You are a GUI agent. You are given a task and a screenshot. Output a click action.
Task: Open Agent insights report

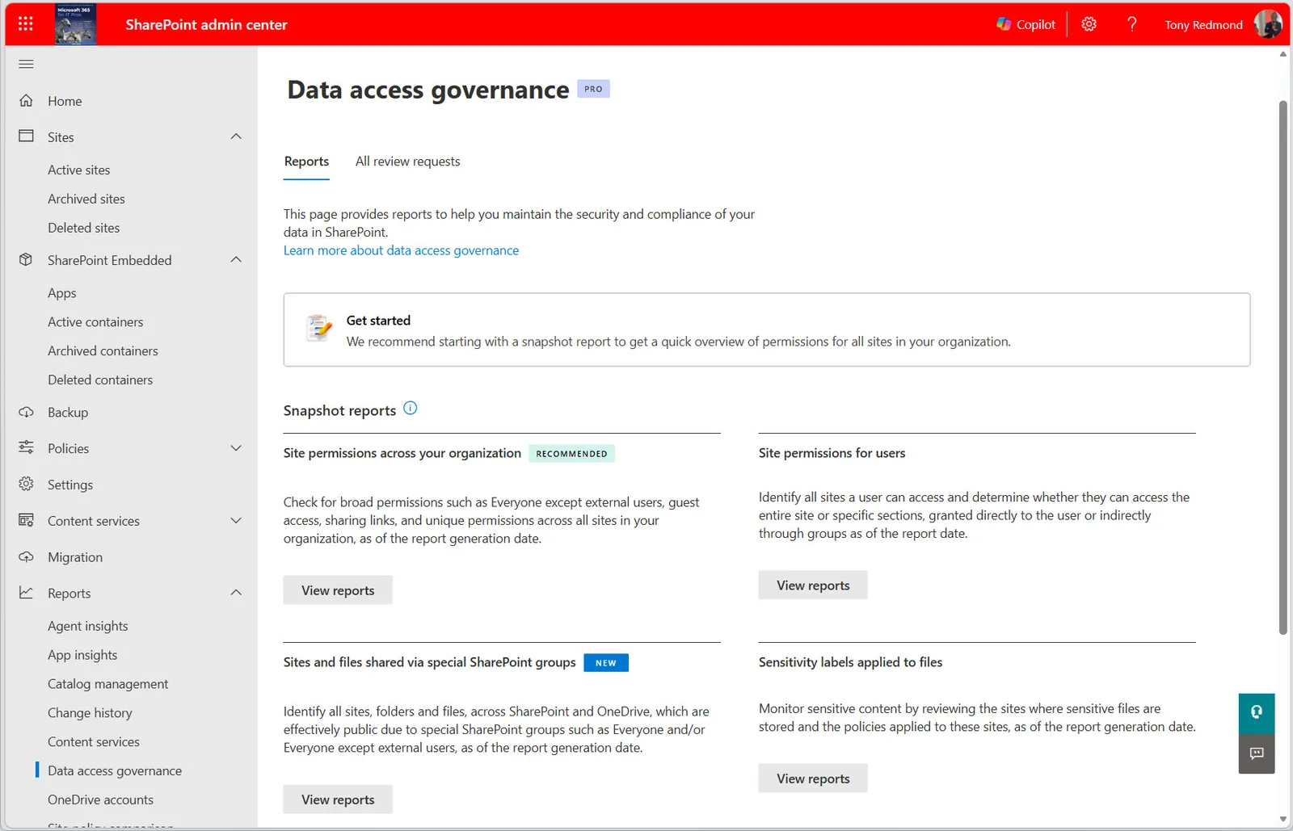[x=87, y=626]
